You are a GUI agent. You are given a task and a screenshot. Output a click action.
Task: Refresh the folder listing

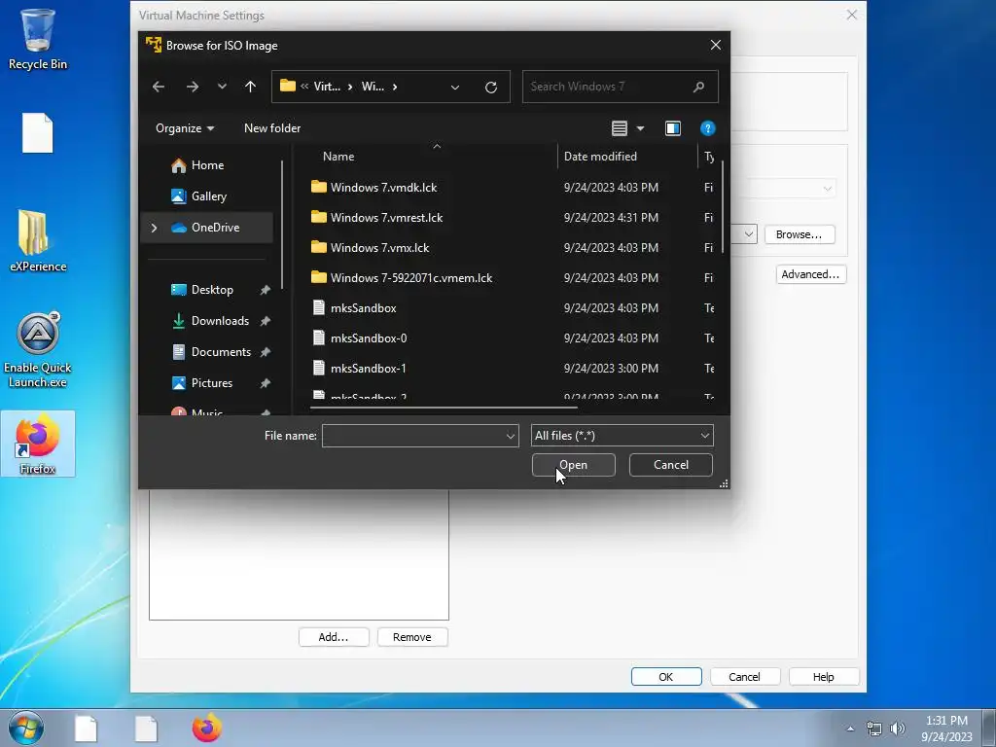[x=490, y=87]
